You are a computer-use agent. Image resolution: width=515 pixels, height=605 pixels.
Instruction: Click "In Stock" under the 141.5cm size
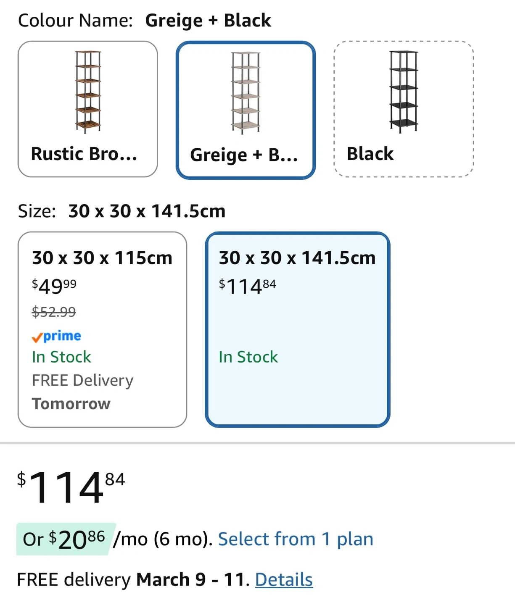click(248, 357)
